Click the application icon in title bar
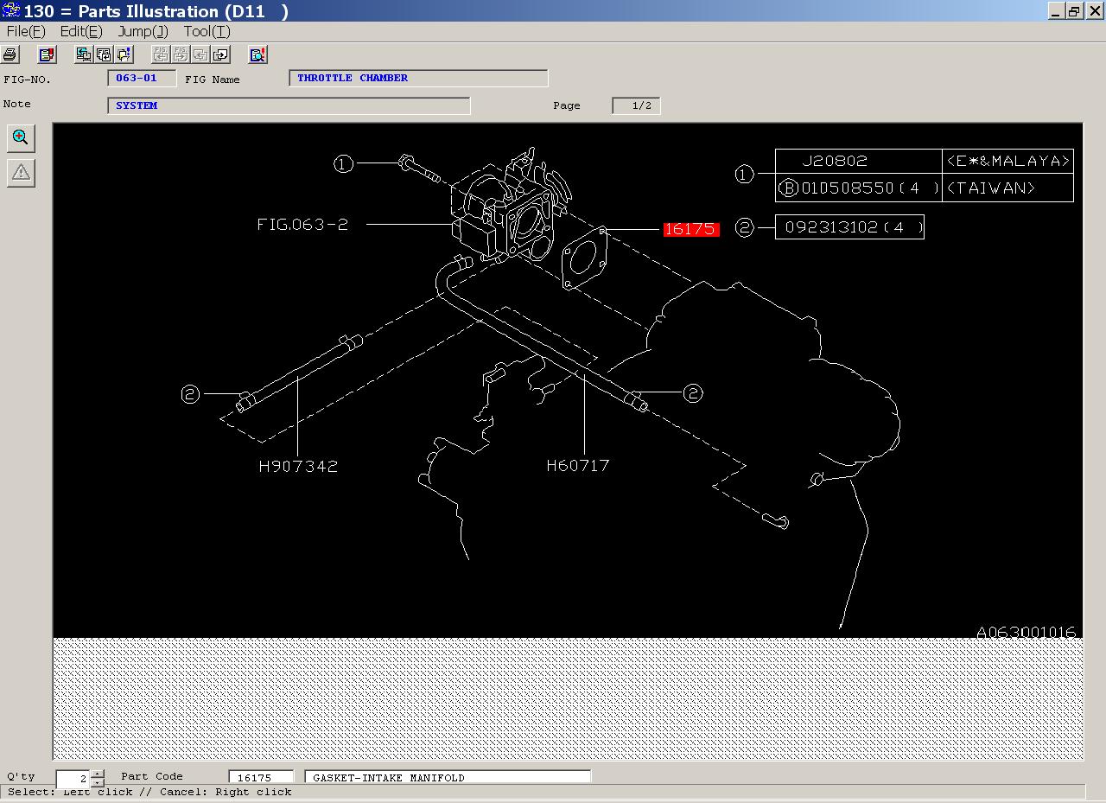The width and height of the screenshot is (1106, 803). pos(10,10)
